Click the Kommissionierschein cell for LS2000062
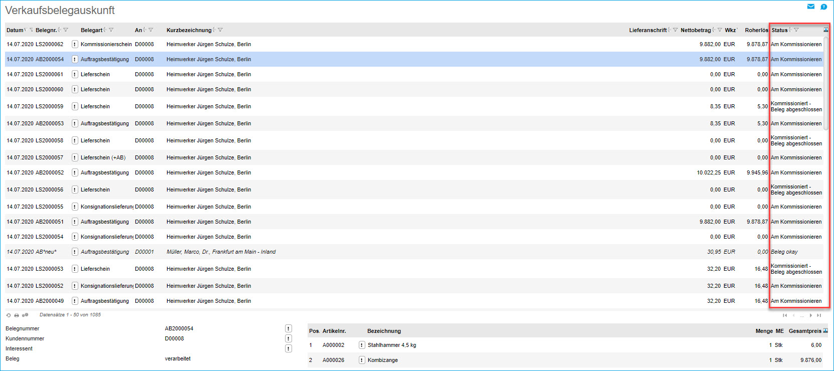 (106, 44)
